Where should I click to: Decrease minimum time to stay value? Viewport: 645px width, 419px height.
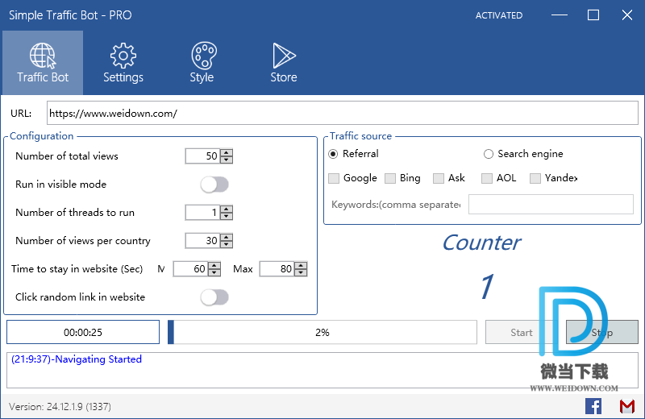[214, 272]
